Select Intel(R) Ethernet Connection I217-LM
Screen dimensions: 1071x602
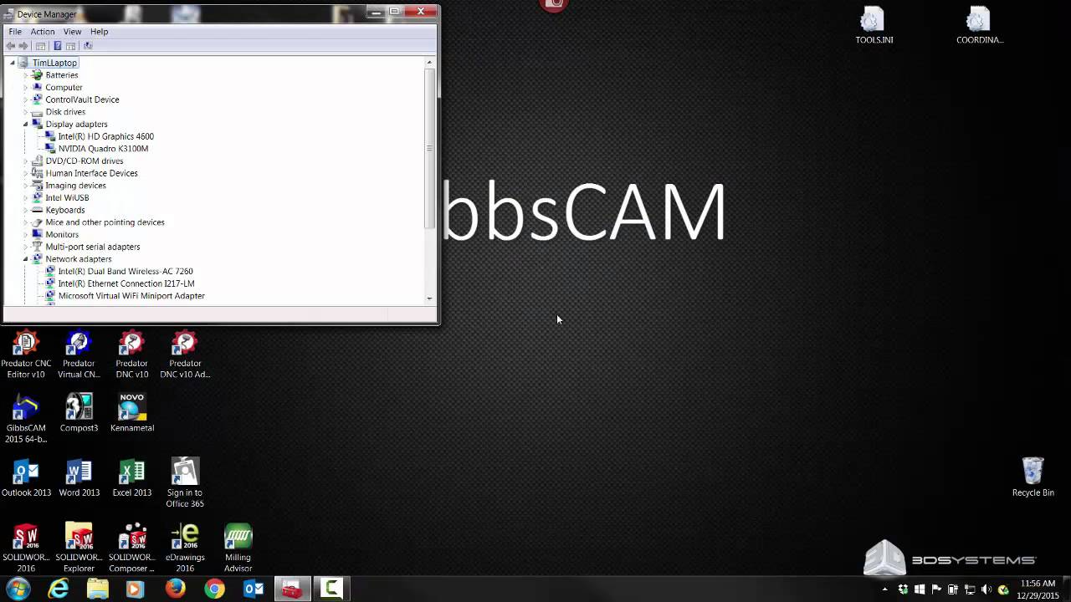(126, 283)
